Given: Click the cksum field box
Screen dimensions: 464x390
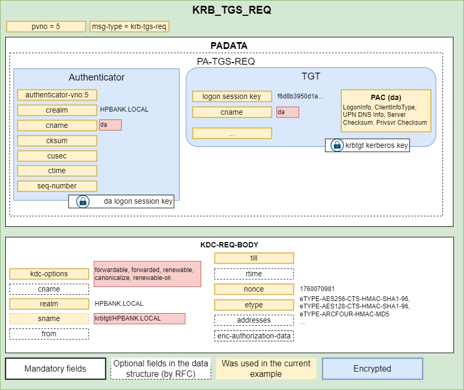Looking at the screenshot, I should coord(57,141).
